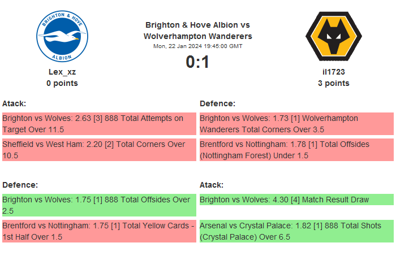Select green Total Offsides Over 2.5 bet
The width and height of the screenshot is (396, 260).
click(x=99, y=205)
